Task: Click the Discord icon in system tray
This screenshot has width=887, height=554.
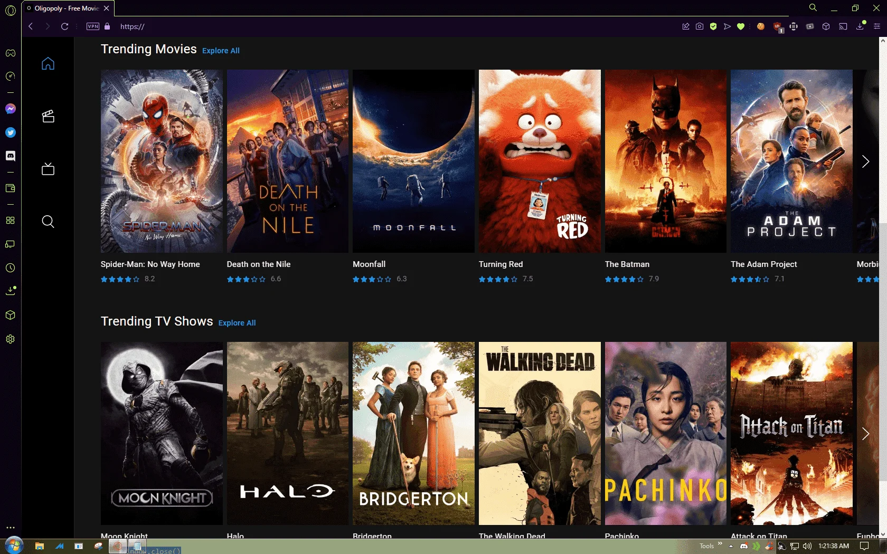Action: [x=744, y=546]
